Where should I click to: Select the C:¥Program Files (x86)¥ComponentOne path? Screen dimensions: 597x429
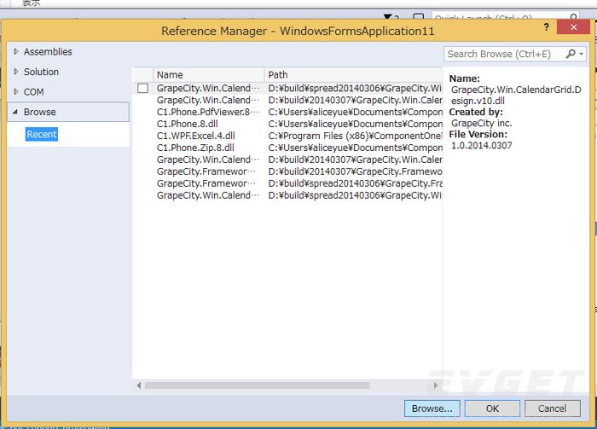tap(356, 136)
